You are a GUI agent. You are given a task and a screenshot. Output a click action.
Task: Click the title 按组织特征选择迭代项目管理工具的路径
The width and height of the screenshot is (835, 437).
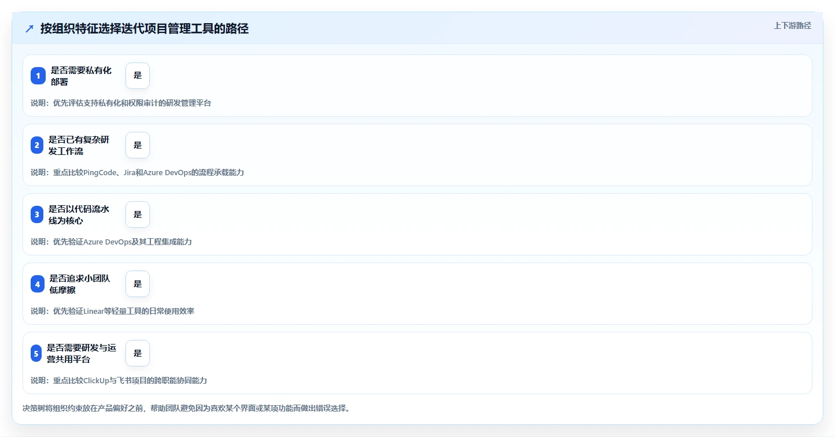tap(145, 29)
